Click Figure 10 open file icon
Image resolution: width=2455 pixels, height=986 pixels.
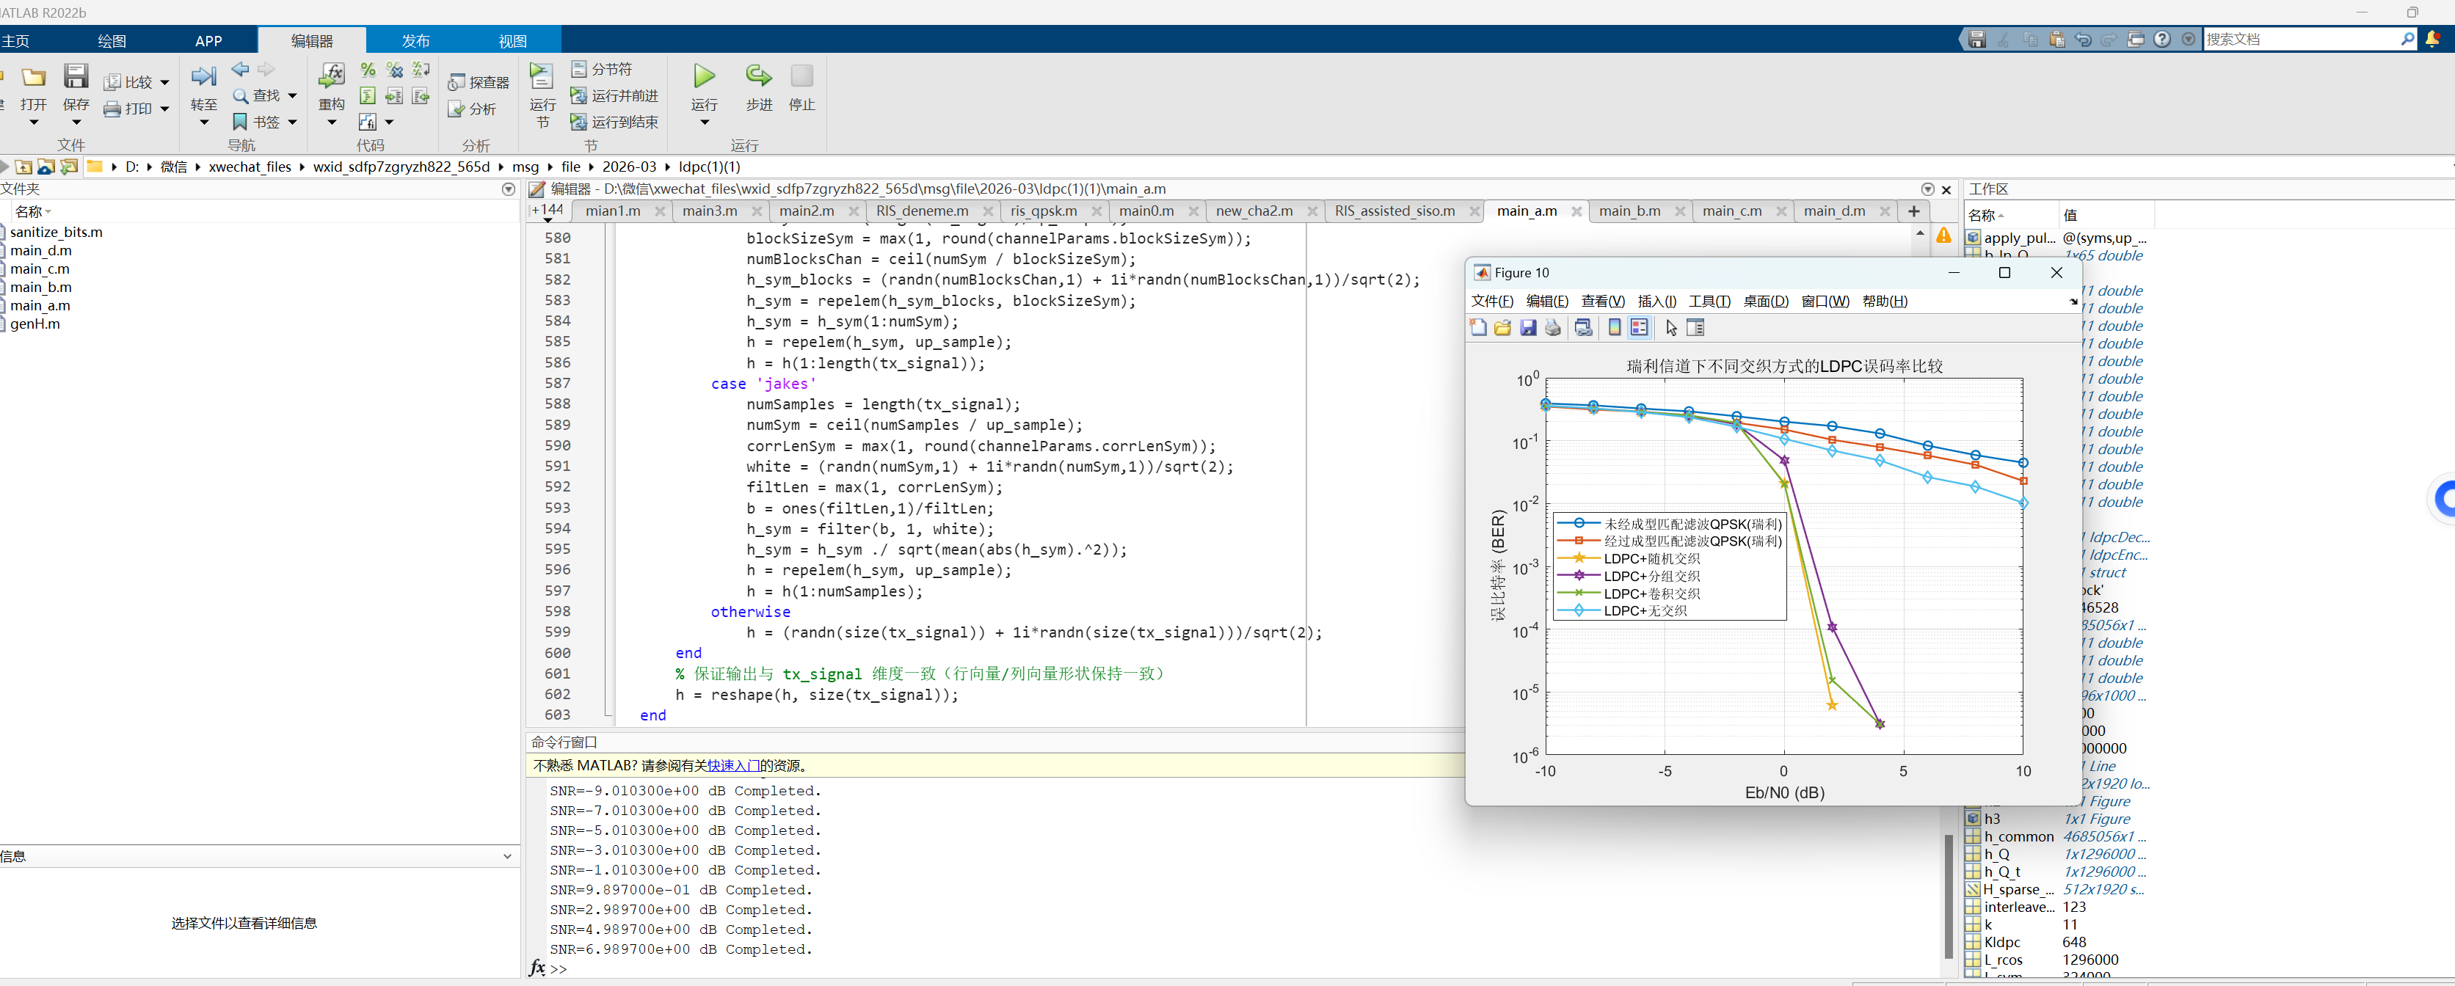[1503, 328]
